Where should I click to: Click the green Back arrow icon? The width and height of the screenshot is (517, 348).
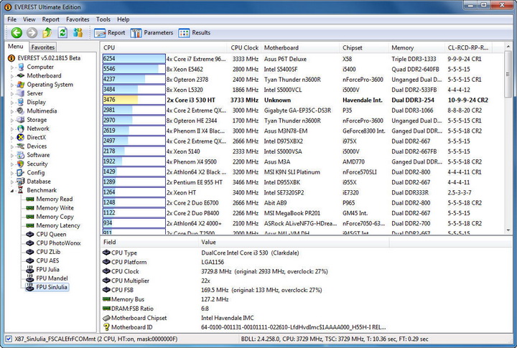tap(17, 32)
